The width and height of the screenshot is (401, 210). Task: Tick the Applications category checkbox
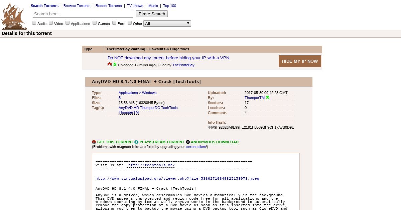pos(68,23)
